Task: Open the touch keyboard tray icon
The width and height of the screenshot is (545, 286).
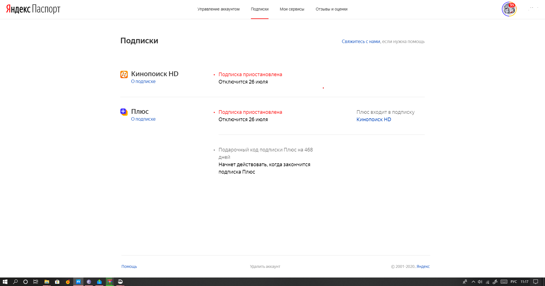Action: pyautogui.click(x=504, y=282)
